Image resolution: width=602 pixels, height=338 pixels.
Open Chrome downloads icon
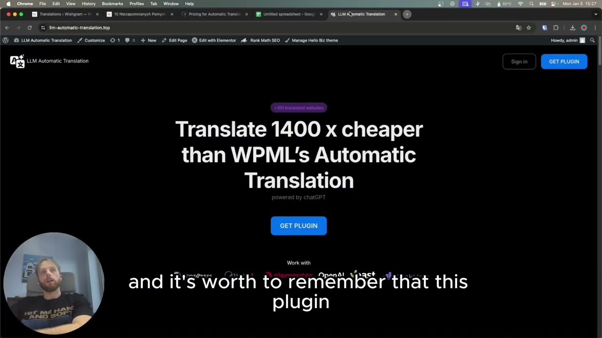click(572, 28)
